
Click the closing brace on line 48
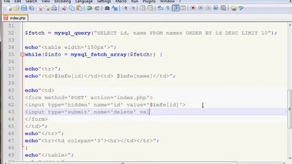pos(26,148)
